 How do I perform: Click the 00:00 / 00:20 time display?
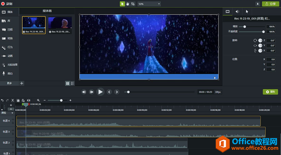coord(206,92)
